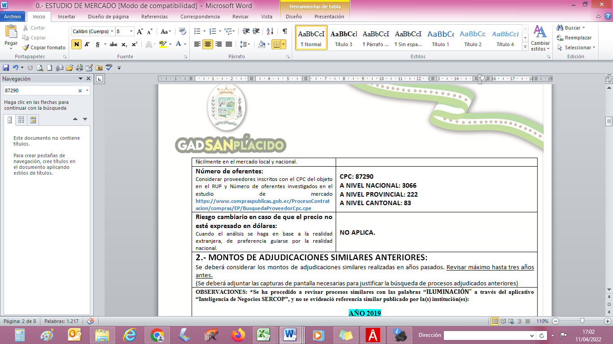Open the Insertar ribbon tab
Image resolution: width=613 pixels, height=344 pixels.
(x=66, y=17)
